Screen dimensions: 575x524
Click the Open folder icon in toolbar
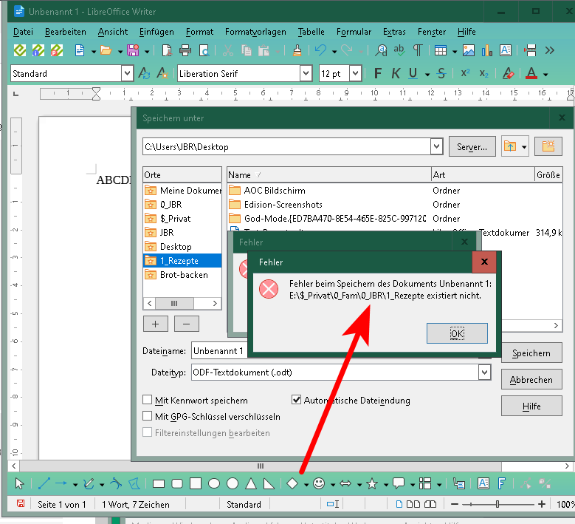point(106,50)
